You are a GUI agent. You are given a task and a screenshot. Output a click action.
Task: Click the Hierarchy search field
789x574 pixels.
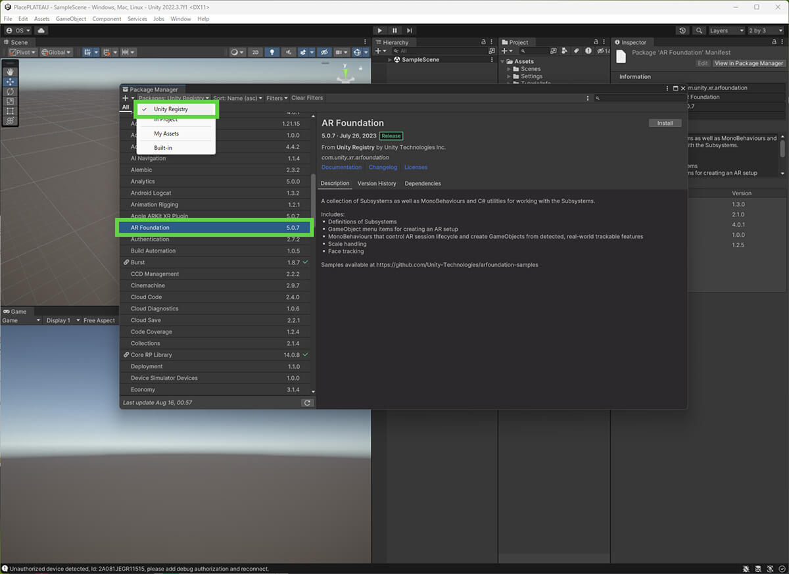[439, 51]
